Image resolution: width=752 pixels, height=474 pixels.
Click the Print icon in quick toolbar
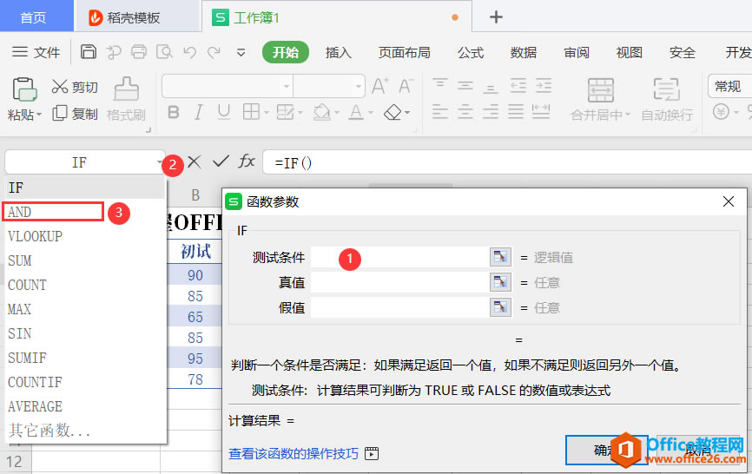click(139, 52)
